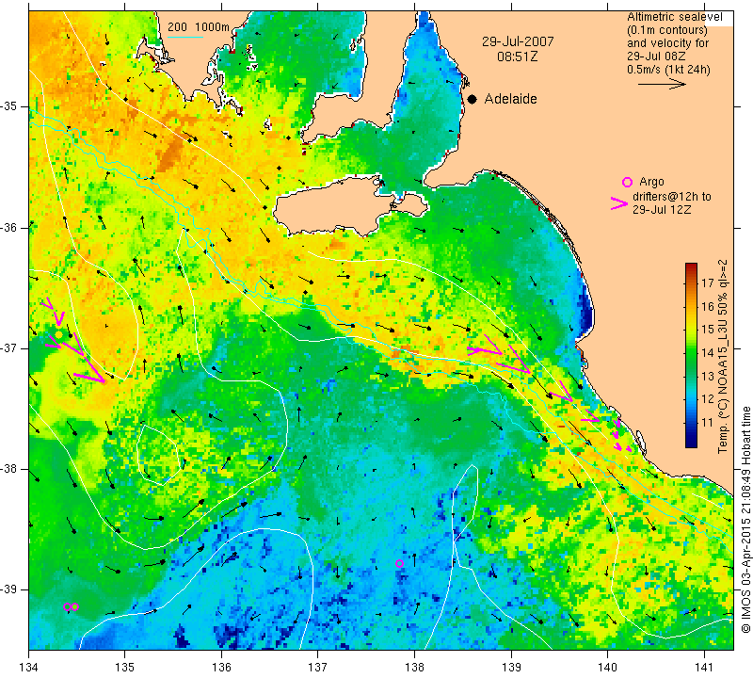This screenshot has width=753, height=678.
Task: Click the closed sea-level contour near 135.3E 38S
Action: pos(158,455)
